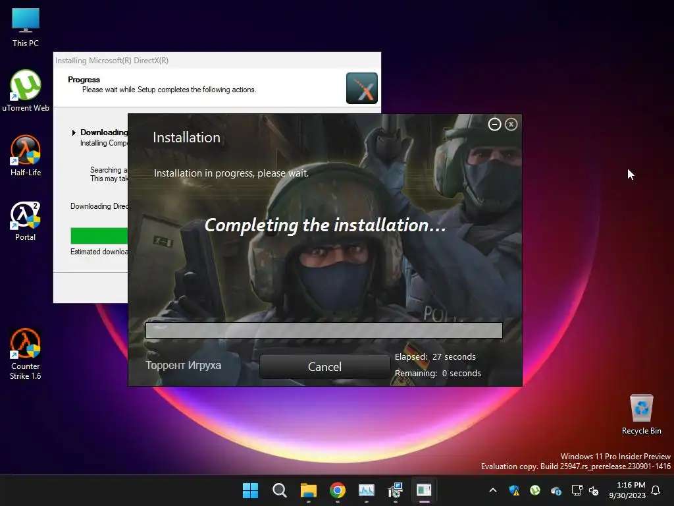Open network status tray icon

tap(577, 490)
